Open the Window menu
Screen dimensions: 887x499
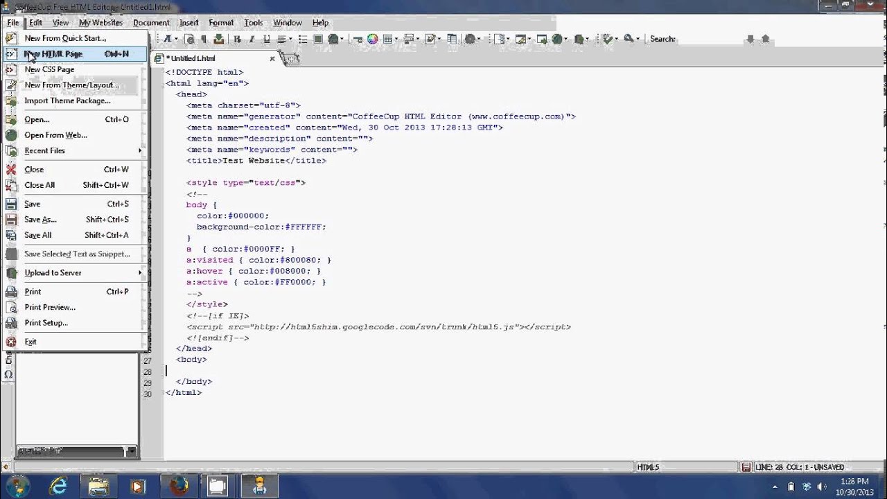point(287,23)
